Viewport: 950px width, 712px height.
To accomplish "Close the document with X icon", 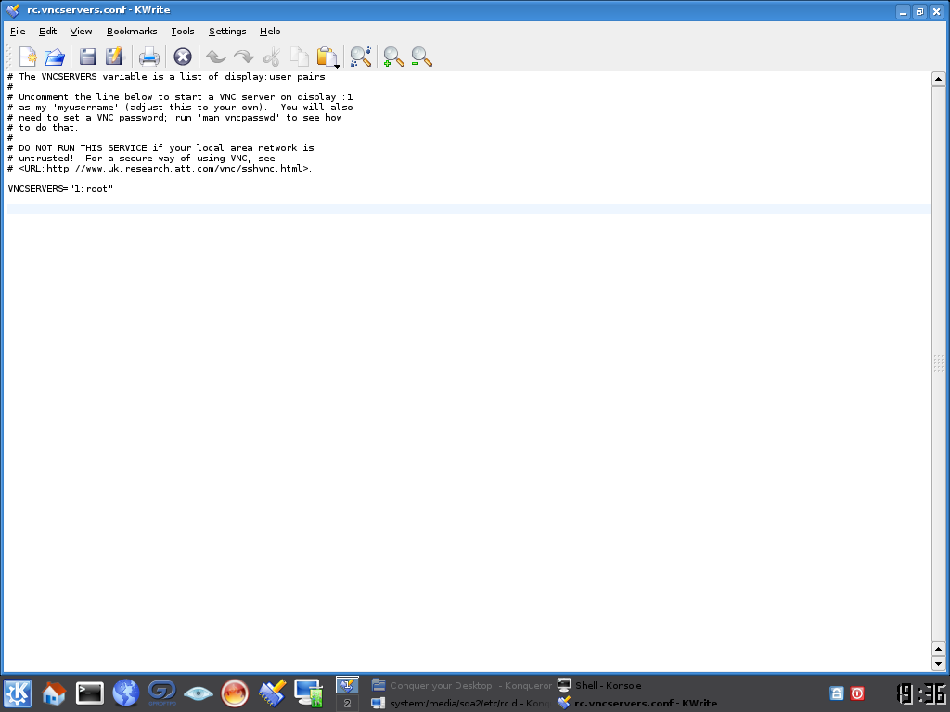I will [x=183, y=57].
